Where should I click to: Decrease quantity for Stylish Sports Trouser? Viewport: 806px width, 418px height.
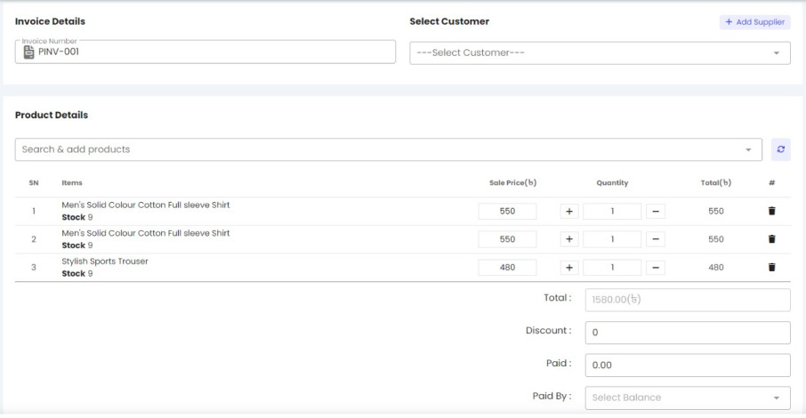pyautogui.click(x=656, y=268)
